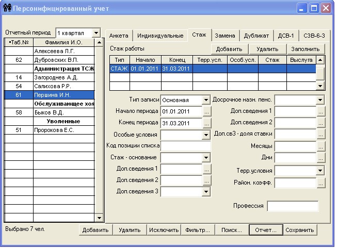Screen dimensions: 337x249
Task: Switch to the Анкета tab
Action: [x=119, y=36]
